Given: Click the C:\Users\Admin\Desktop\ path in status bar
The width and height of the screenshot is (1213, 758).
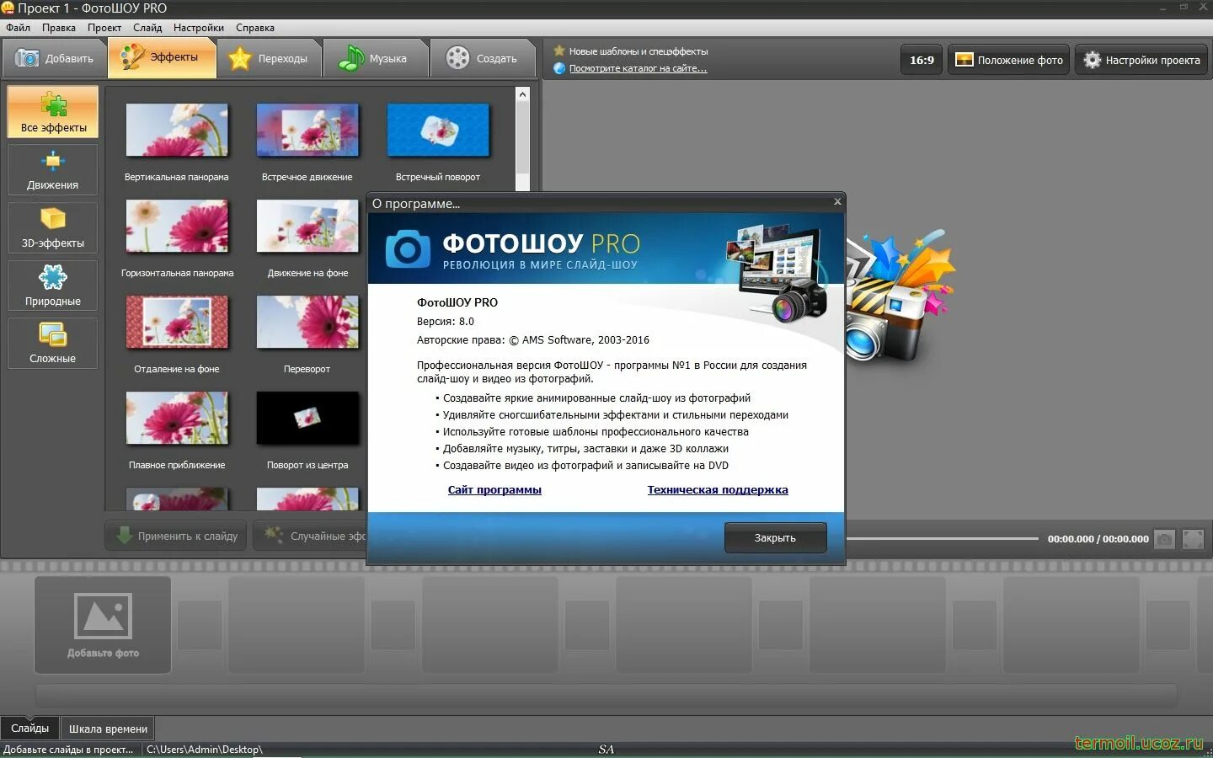Looking at the screenshot, I should coord(205,749).
